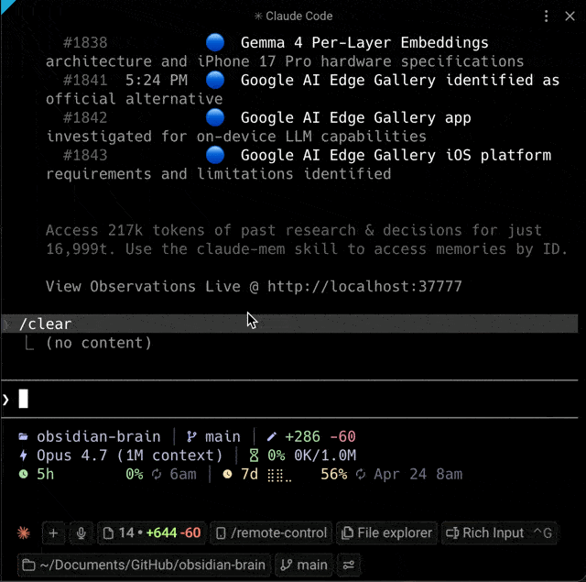Click the yellow 7d clock icon

227,474
